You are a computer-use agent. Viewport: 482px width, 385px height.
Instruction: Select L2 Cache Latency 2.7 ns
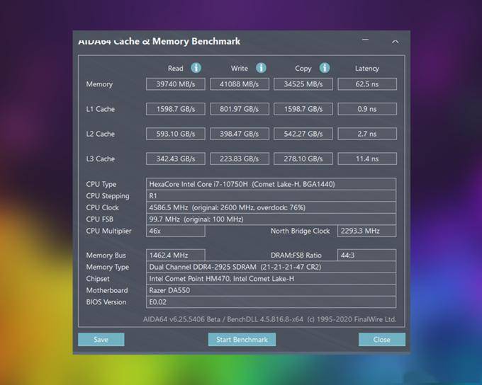367,134
